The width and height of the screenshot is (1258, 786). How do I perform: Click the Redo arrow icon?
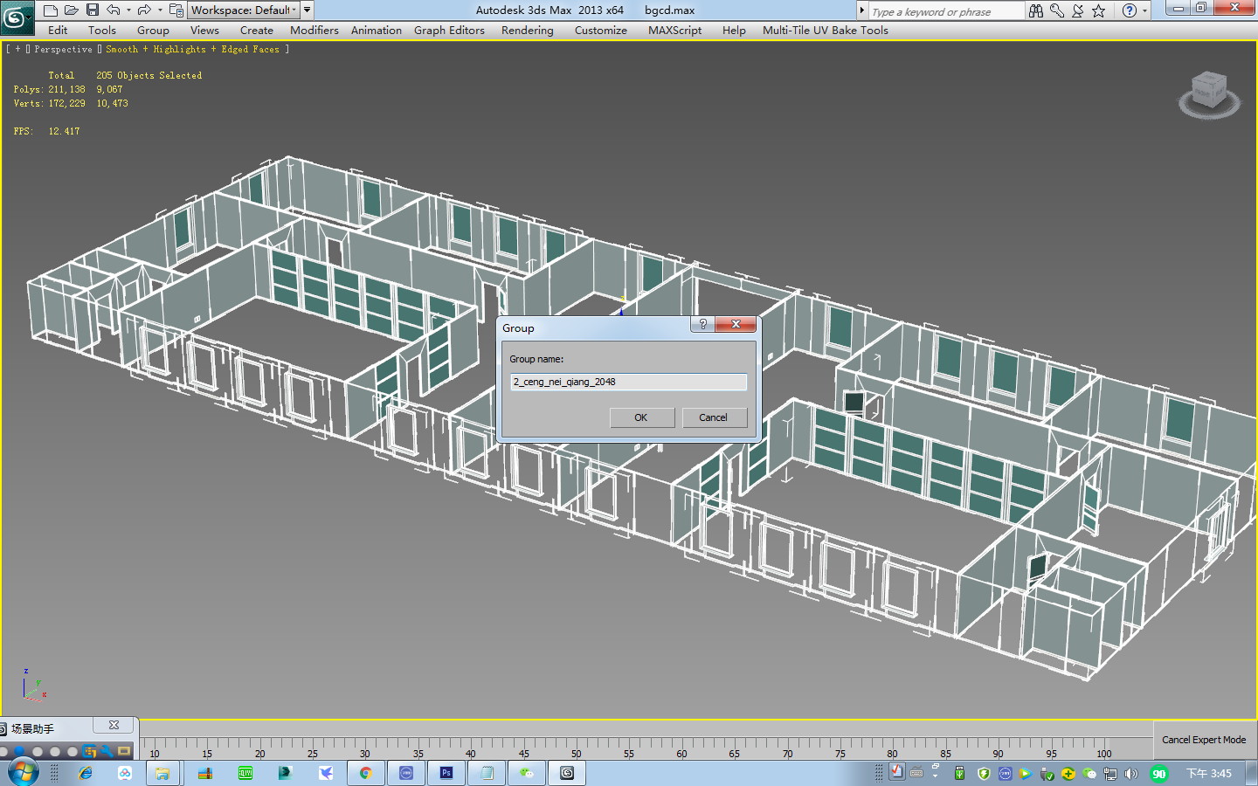tap(144, 10)
